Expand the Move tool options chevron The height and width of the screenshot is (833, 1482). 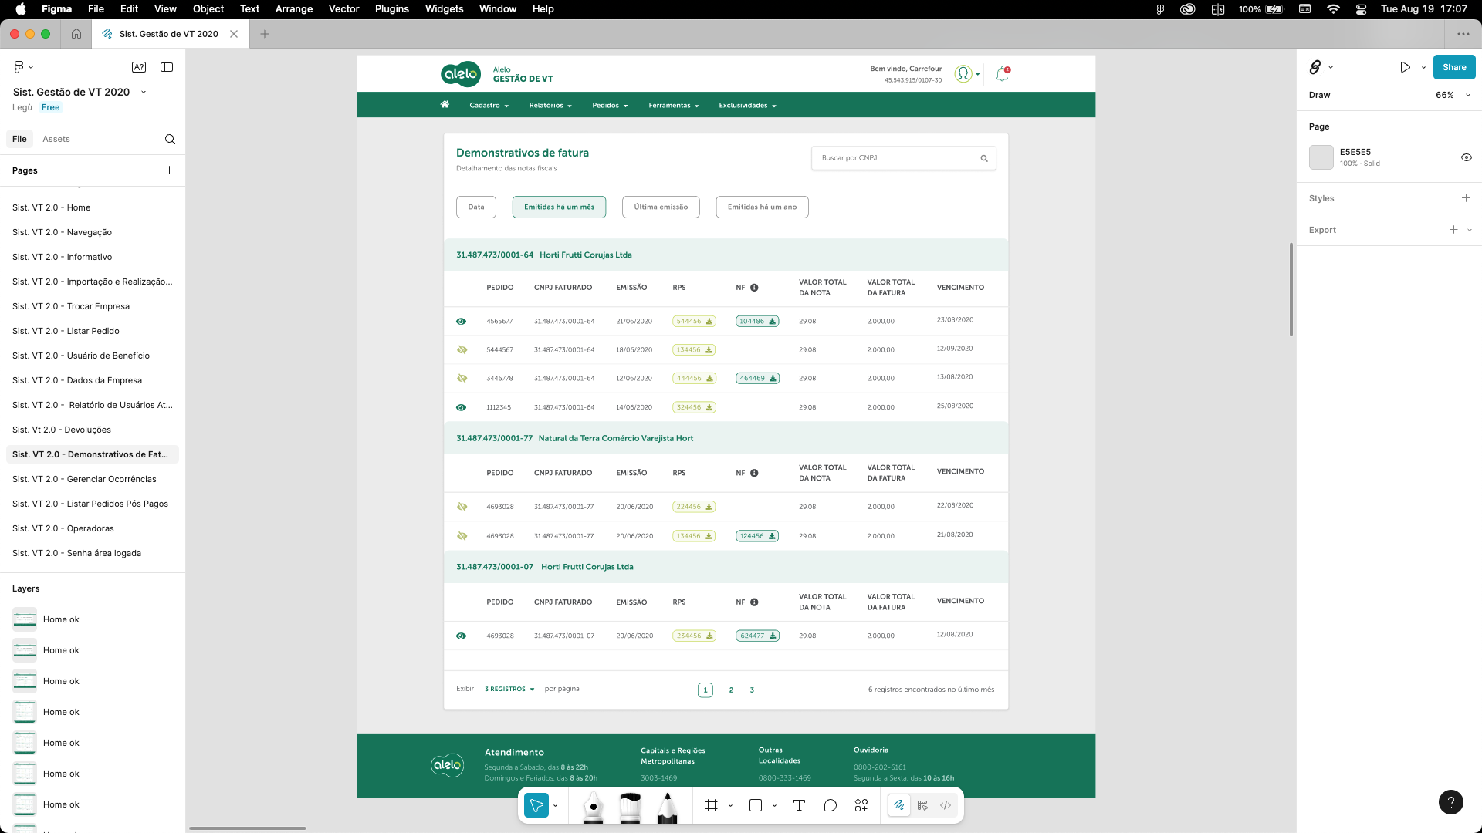[x=555, y=805]
